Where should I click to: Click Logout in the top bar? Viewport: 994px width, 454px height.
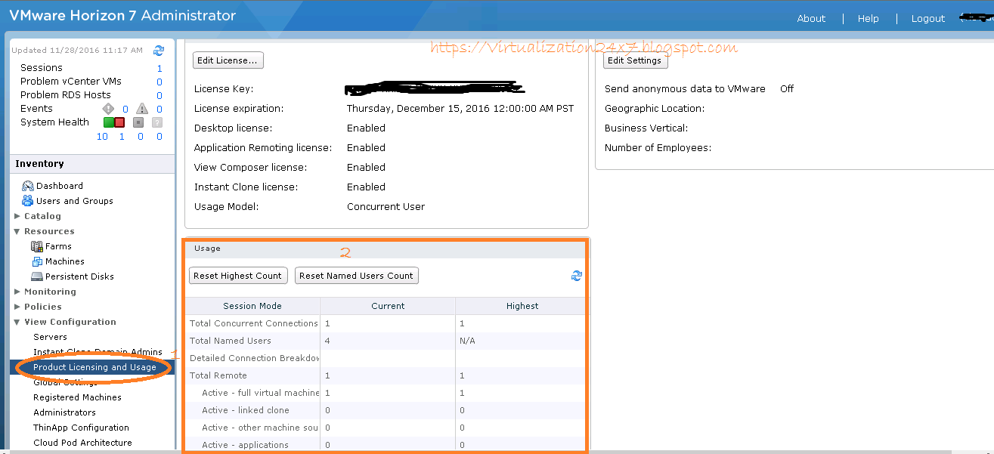point(927,18)
